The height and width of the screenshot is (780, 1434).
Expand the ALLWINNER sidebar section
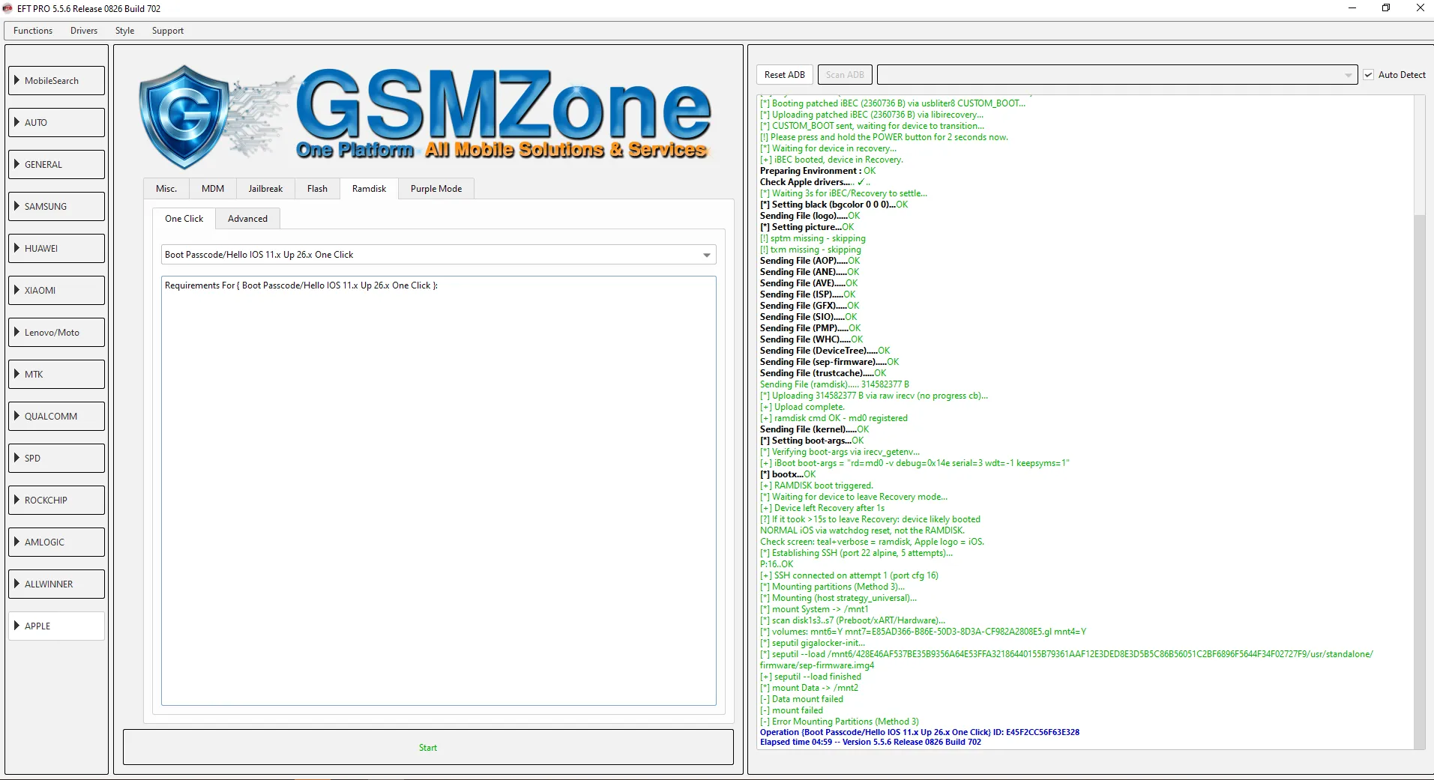tap(57, 584)
